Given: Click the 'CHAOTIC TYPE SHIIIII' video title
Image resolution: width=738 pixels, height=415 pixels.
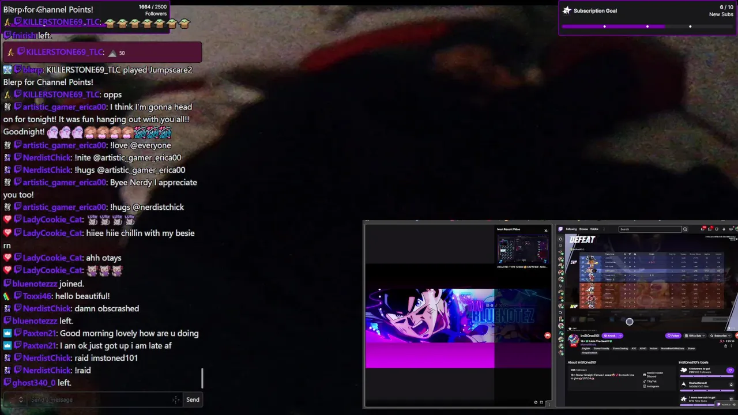Looking at the screenshot, I should tap(522, 267).
